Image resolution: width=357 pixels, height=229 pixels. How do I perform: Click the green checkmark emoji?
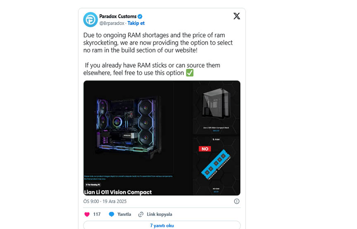190,73
